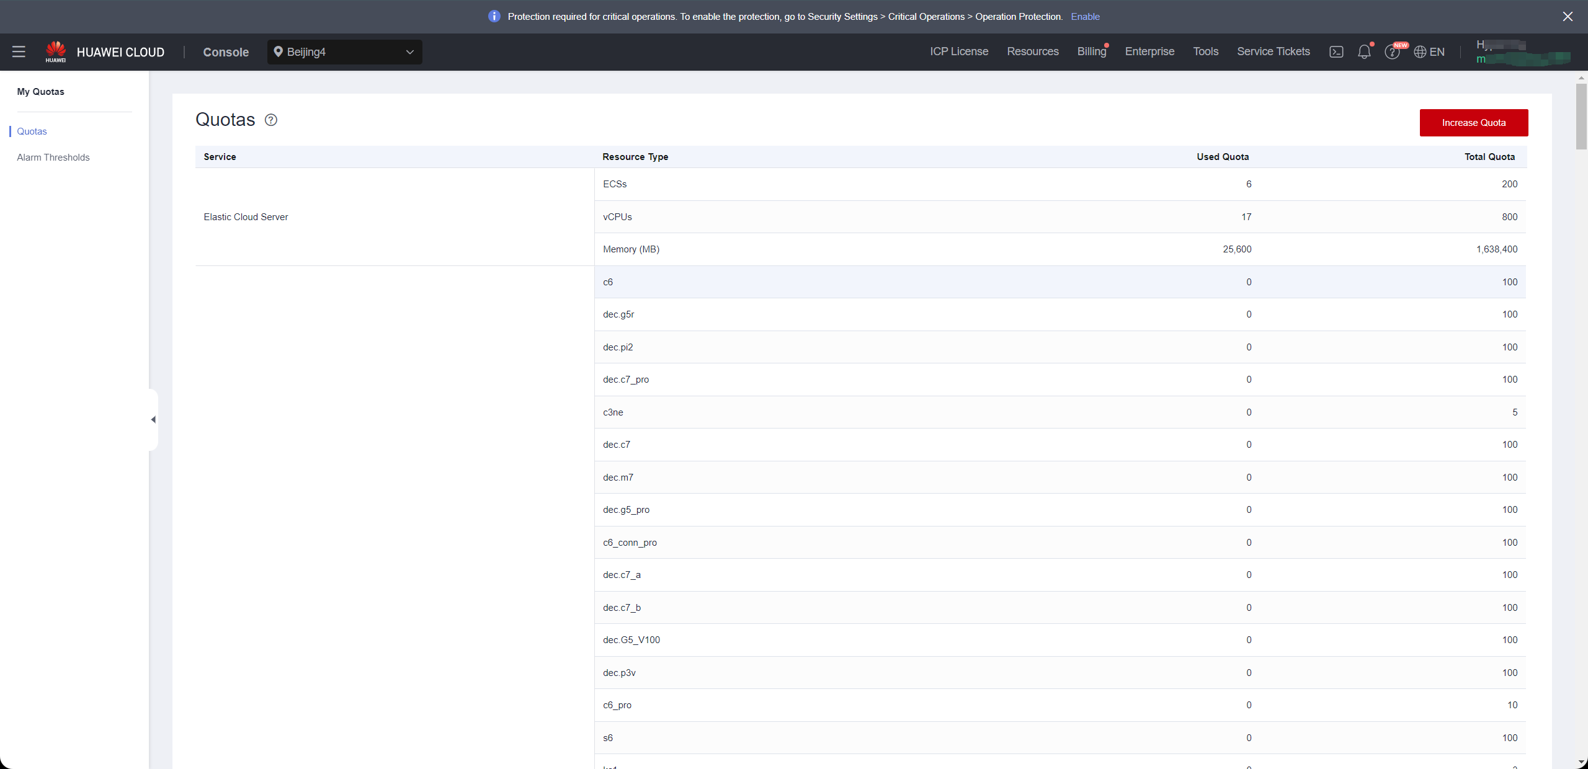This screenshot has height=769, width=1588.
Task: Collapse the left sidebar panel
Action: [x=153, y=419]
